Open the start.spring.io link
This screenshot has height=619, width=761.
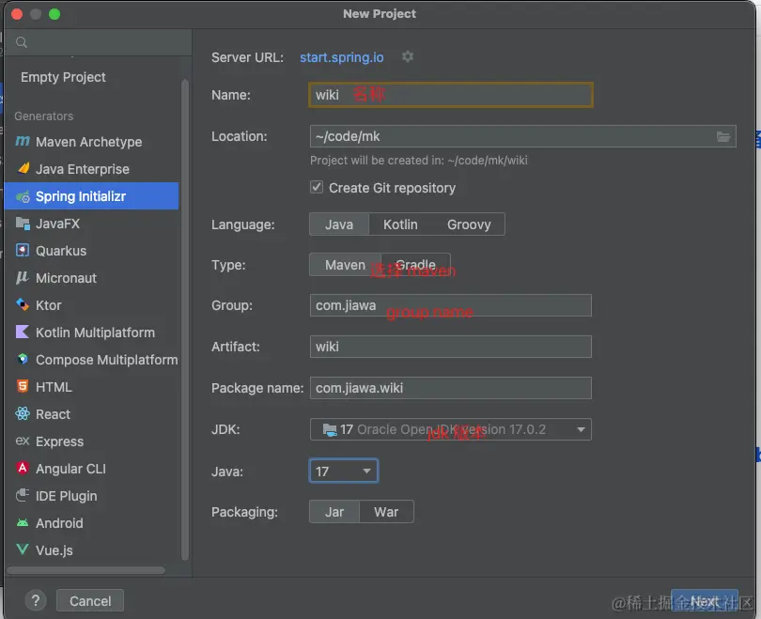[x=342, y=57]
